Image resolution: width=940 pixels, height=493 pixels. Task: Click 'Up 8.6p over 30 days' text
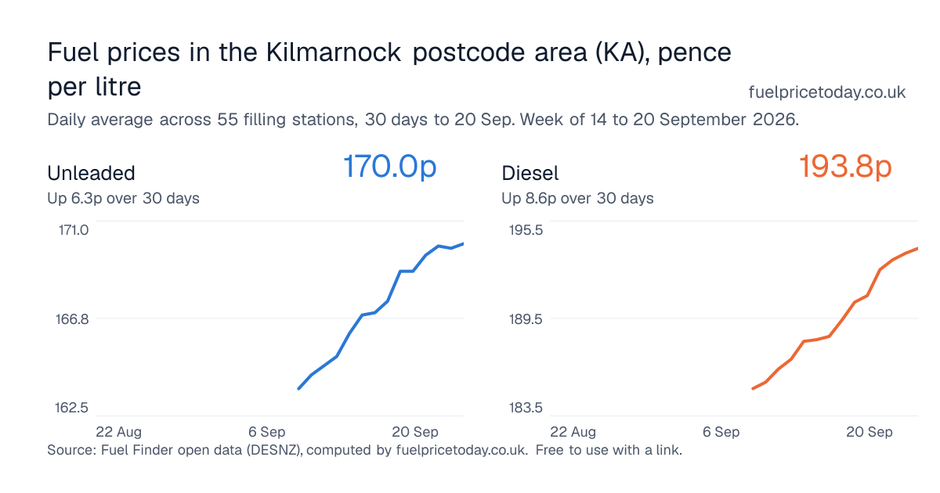577,198
